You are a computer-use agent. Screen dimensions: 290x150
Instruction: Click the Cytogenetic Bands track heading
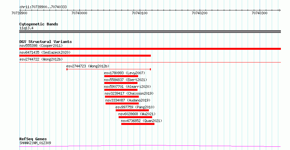tap(39, 24)
